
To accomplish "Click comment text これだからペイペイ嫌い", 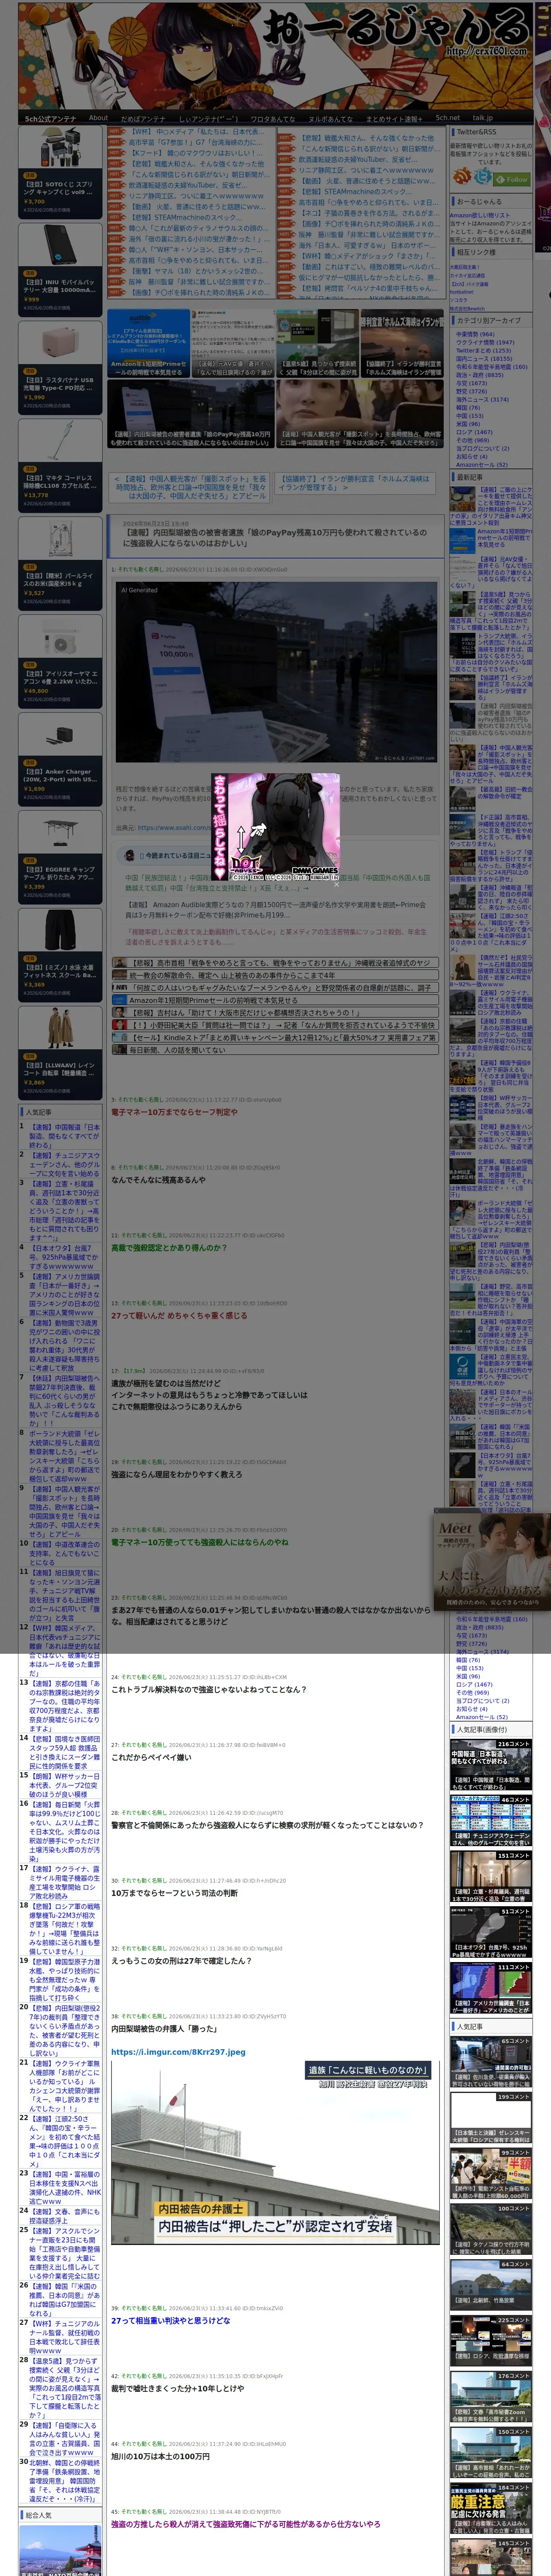I will pyautogui.click(x=150, y=1756).
